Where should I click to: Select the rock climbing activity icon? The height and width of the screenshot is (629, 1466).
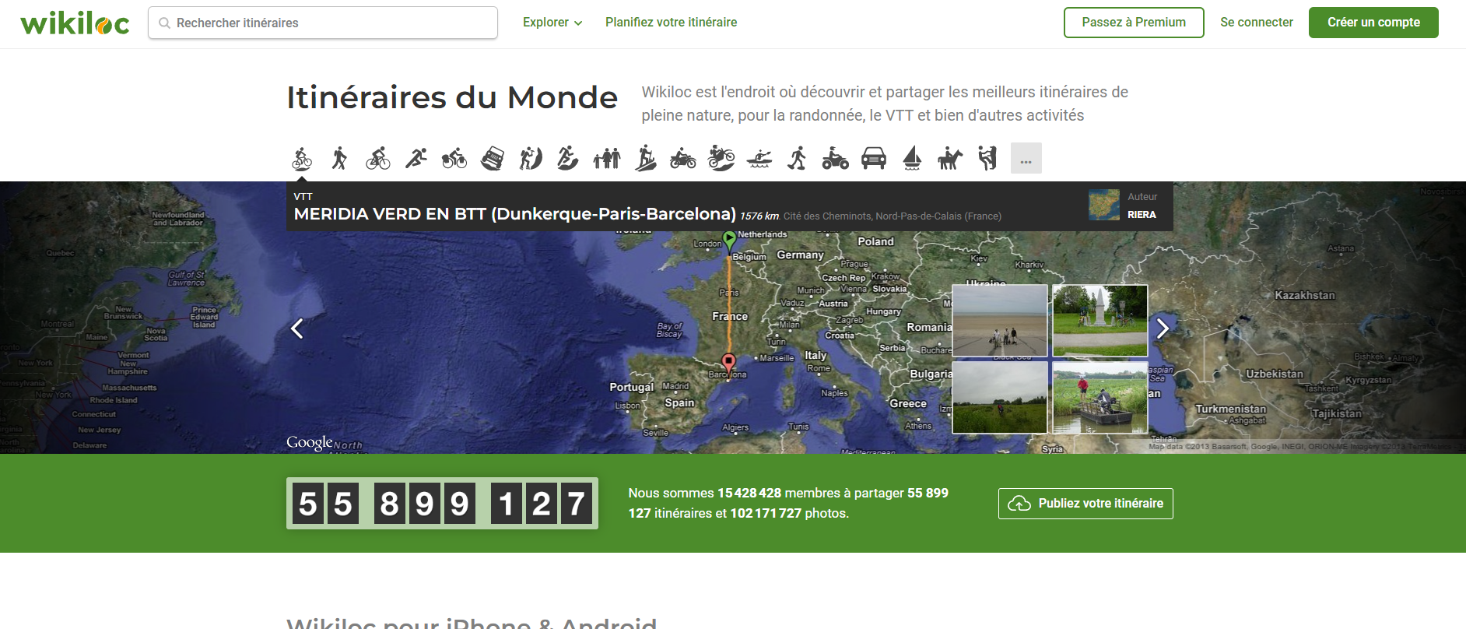tap(988, 158)
